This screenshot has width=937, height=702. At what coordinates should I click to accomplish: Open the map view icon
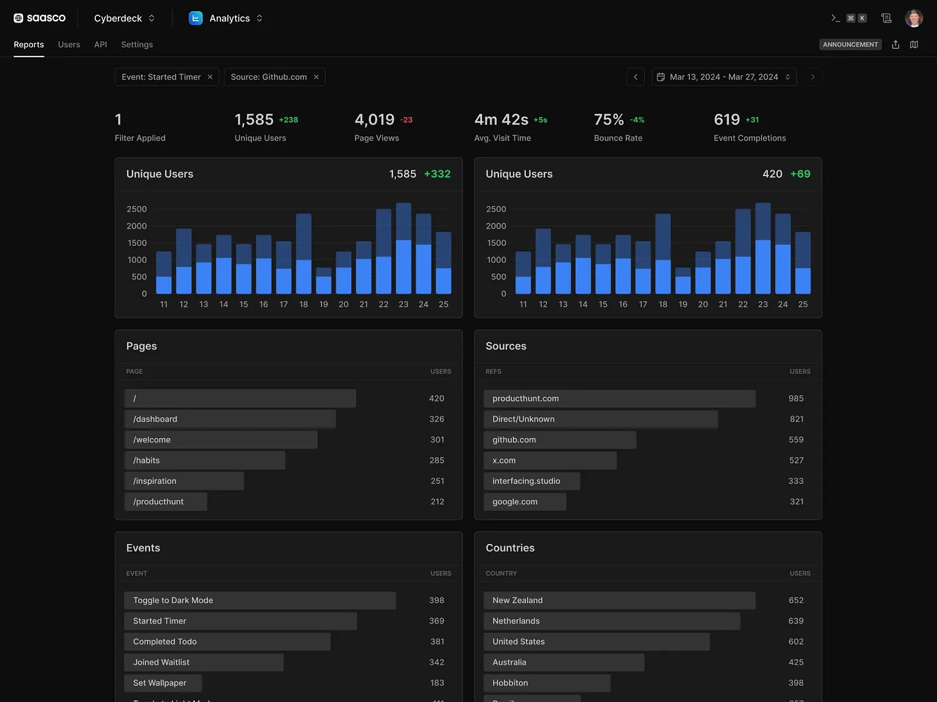(x=914, y=45)
